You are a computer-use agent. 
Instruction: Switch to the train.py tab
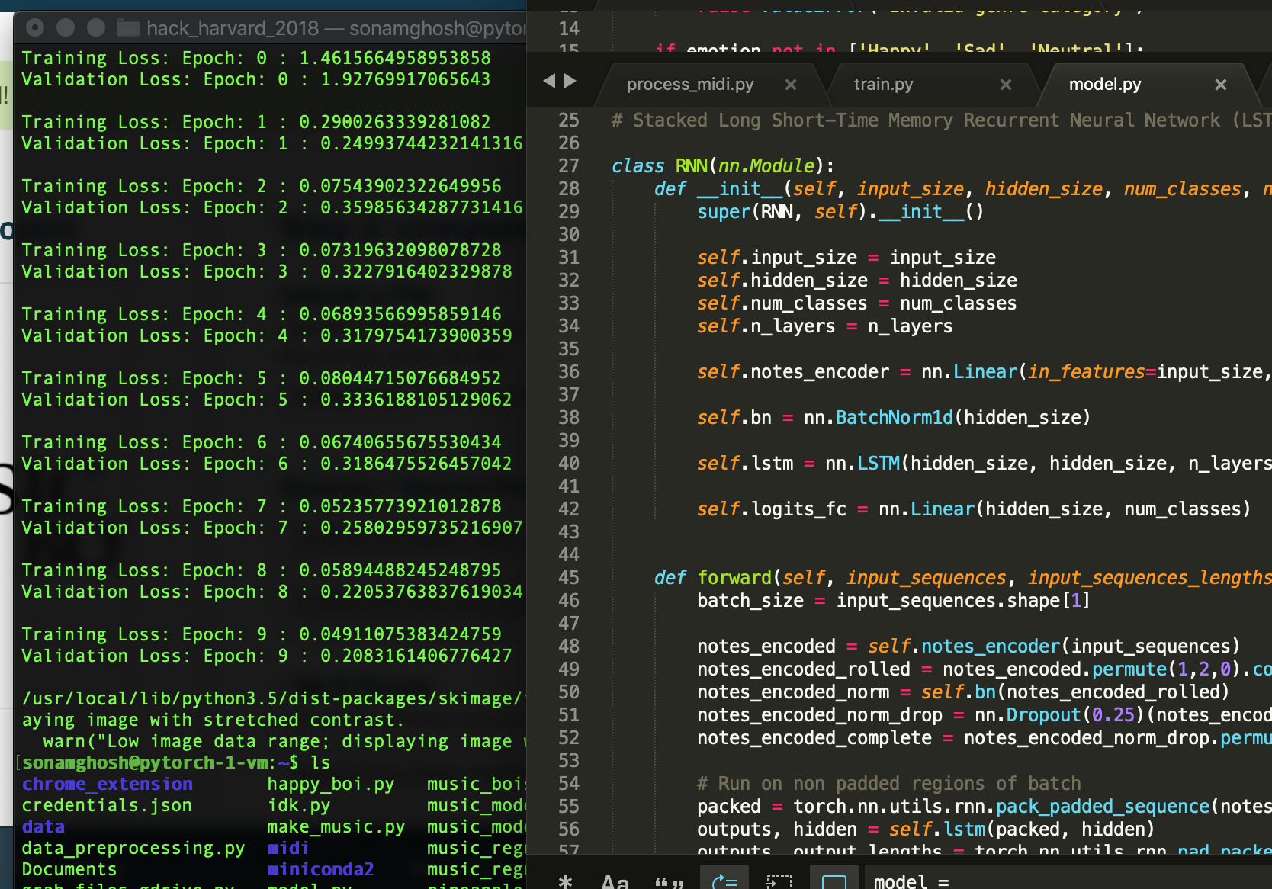point(883,85)
